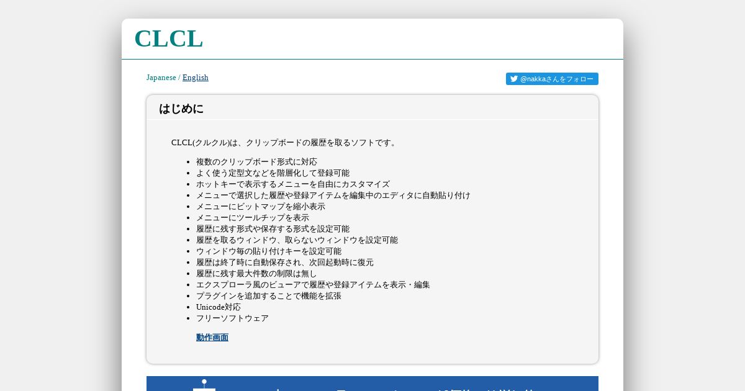This screenshot has width=745, height=391.
Task: Click item 履歴に残す形式や保存する形式を設定可能
Action: point(273,229)
